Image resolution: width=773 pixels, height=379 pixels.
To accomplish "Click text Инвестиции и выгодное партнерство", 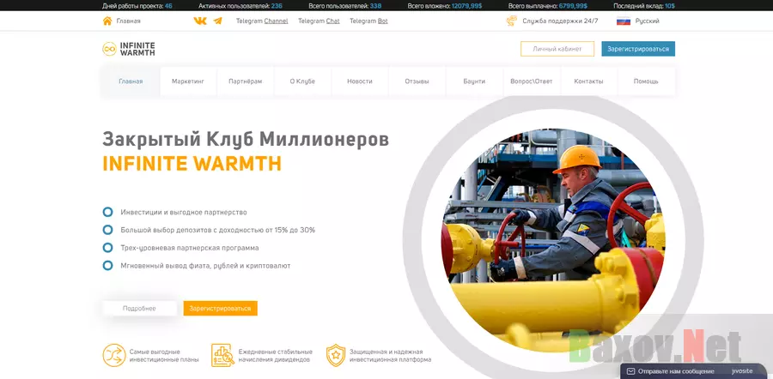I will (184, 212).
